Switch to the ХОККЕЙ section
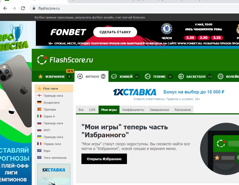This screenshot has height=185, width=239. point(125,76)
